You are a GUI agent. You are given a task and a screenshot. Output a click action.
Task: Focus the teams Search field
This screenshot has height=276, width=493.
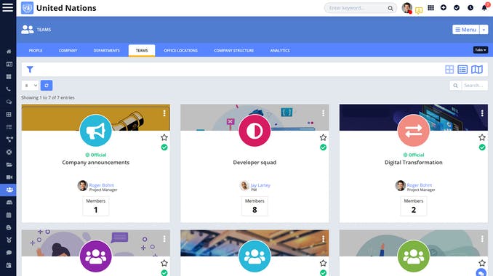474,86
